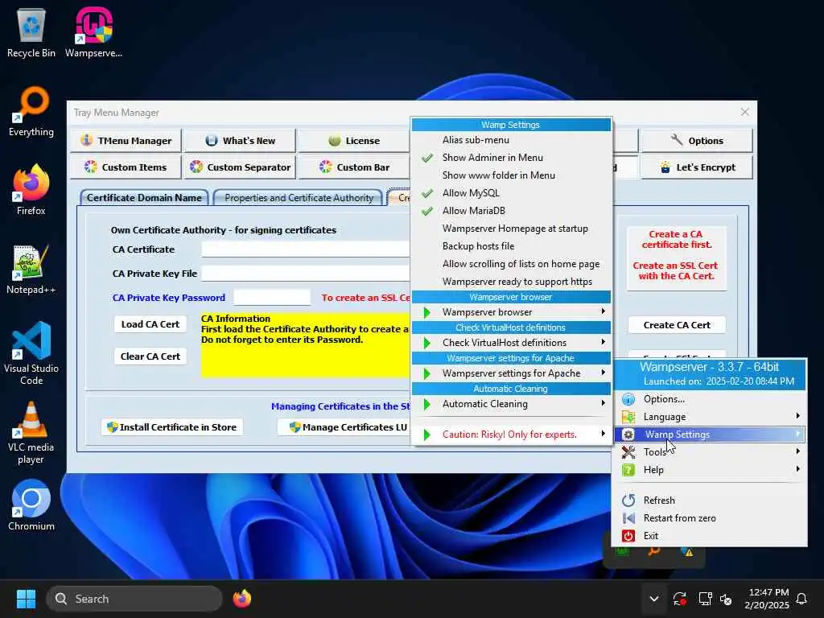This screenshot has height=618, width=824.
Task: Click the Restart from zero icon
Action: click(628, 518)
